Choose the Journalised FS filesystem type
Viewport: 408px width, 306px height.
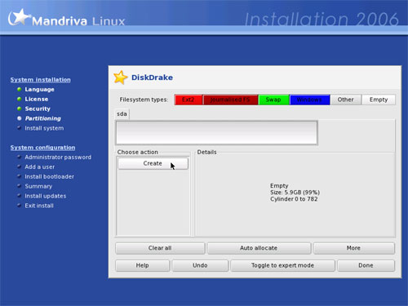[230, 100]
